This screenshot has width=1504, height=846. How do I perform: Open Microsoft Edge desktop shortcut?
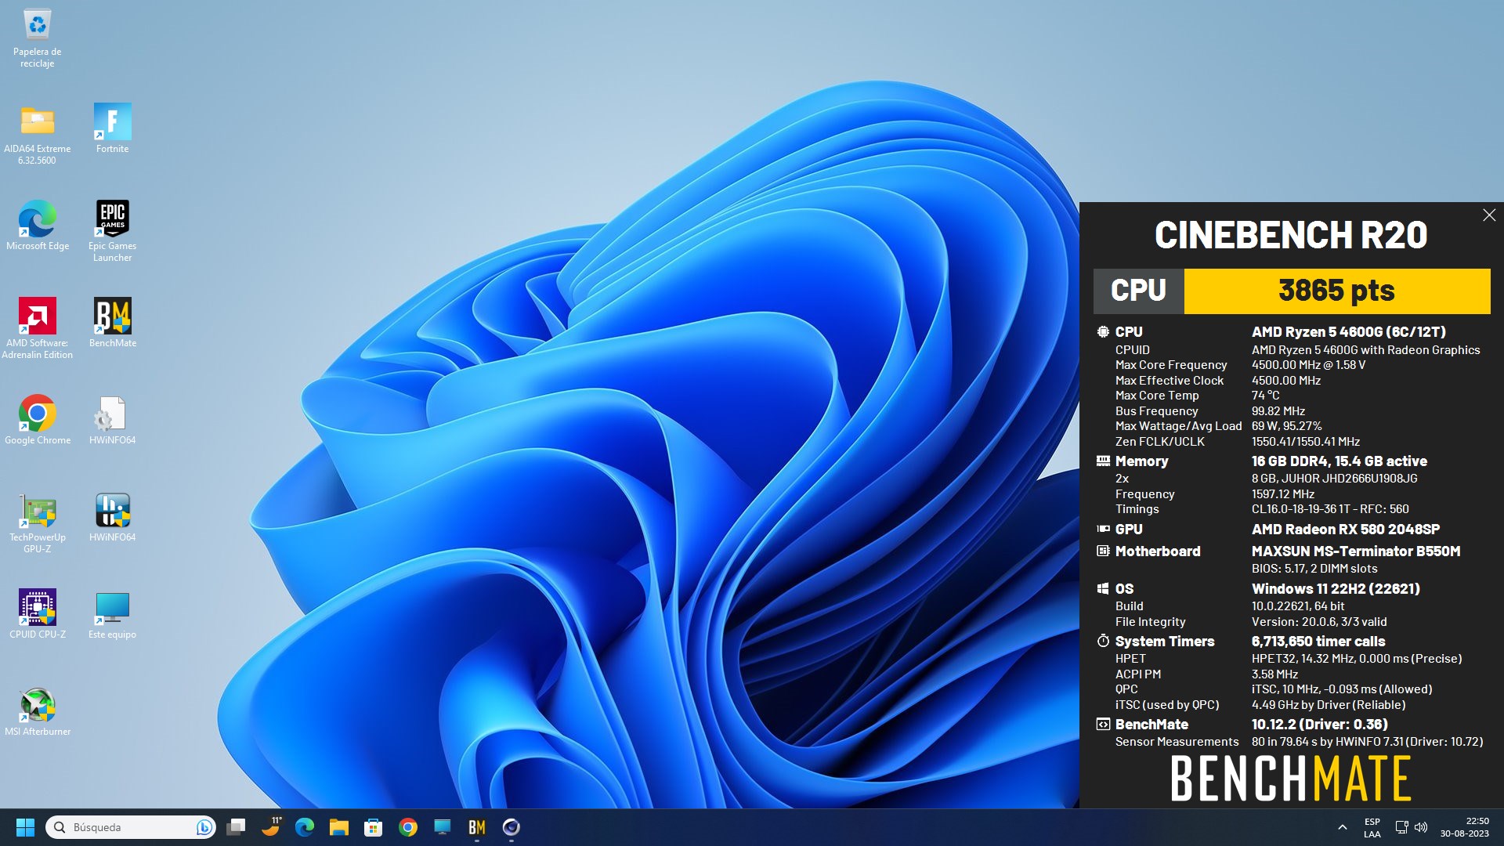37,226
